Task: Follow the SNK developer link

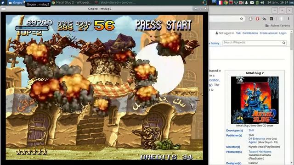Action: click(x=251, y=130)
